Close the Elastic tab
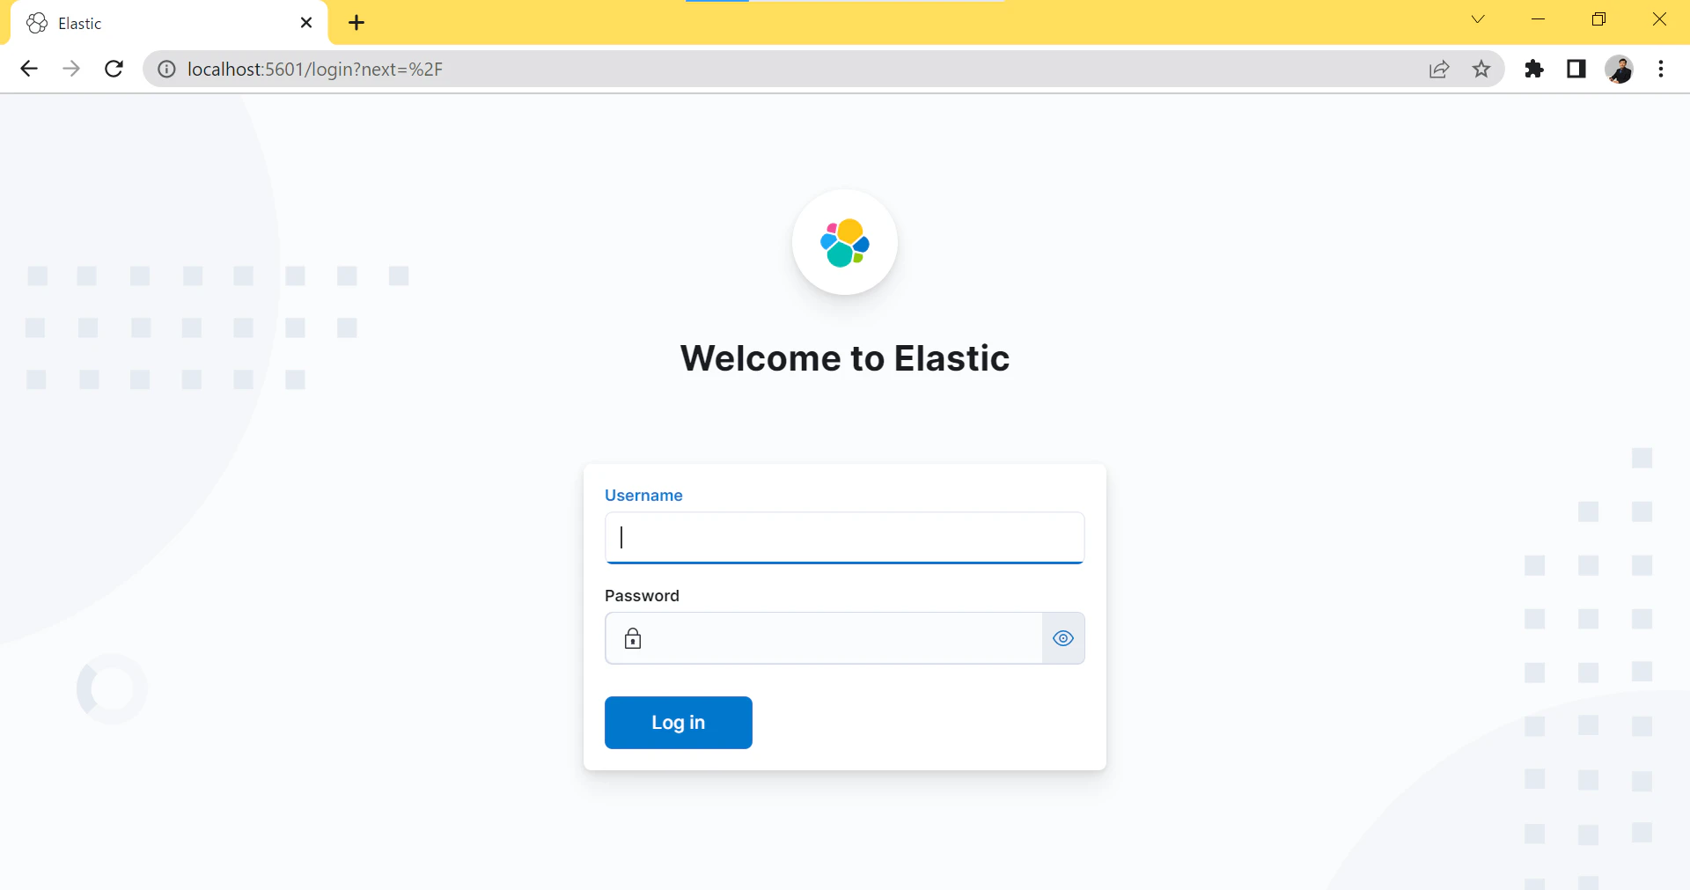 306,23
